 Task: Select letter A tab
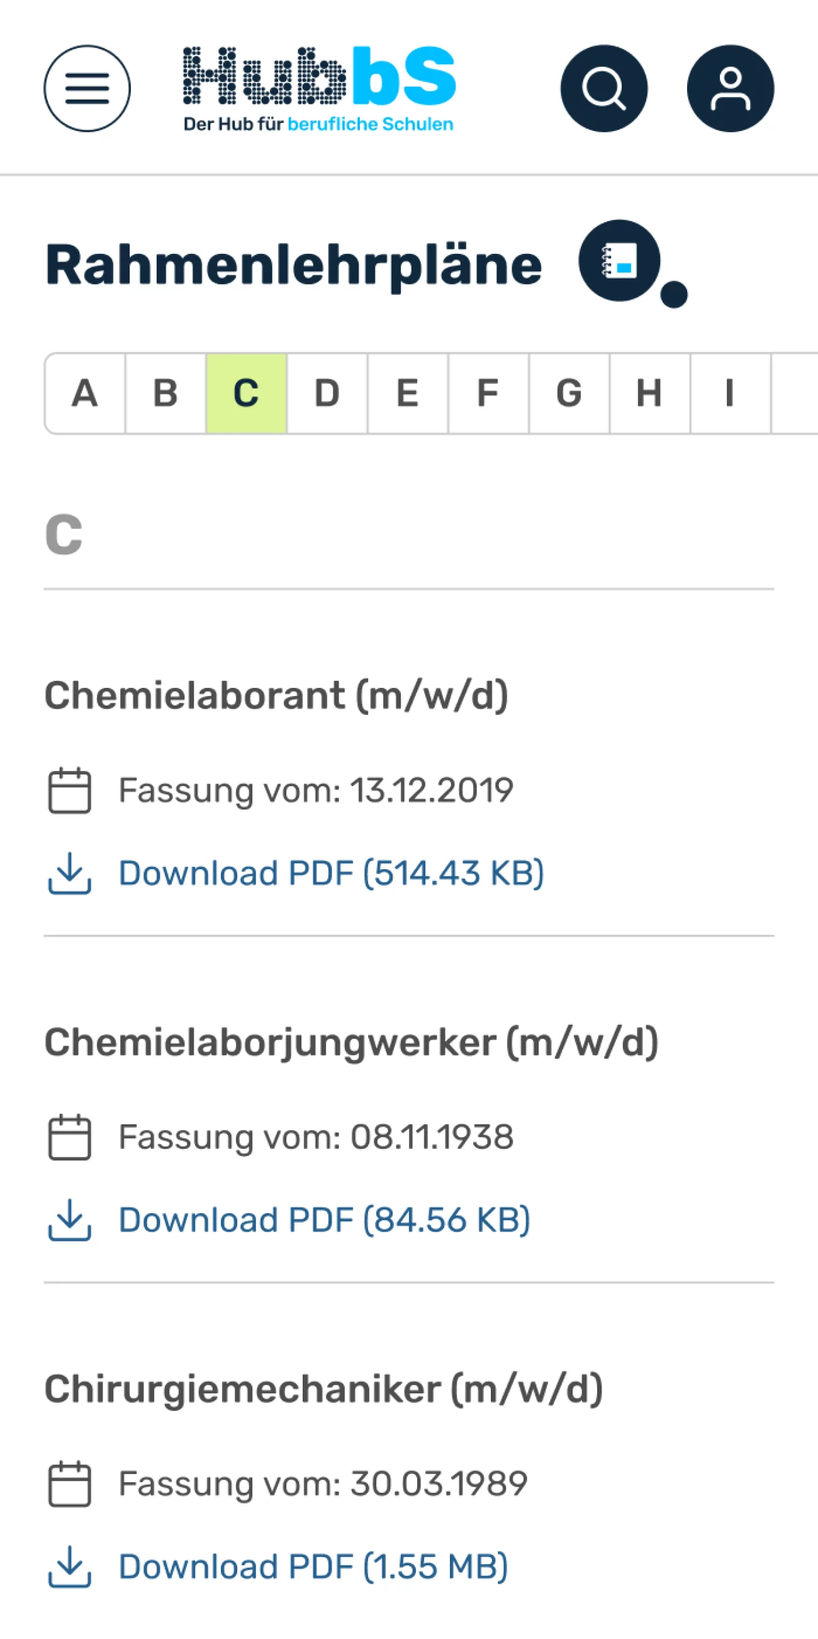pos(85,393)
